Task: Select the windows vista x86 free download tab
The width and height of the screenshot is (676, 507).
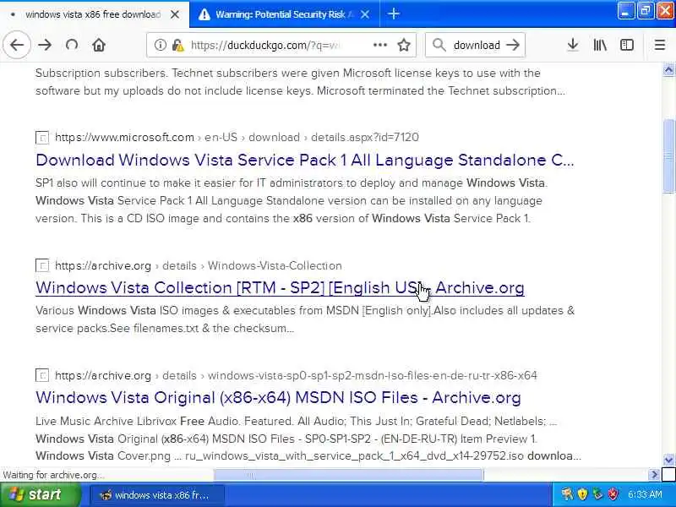Action: tap(93, 14)
